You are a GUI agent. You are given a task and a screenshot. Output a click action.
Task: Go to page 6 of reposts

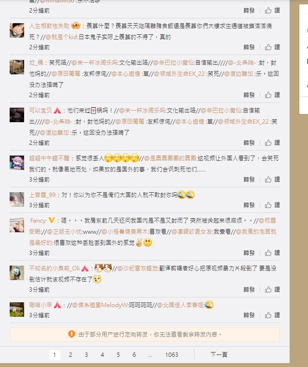134,355
